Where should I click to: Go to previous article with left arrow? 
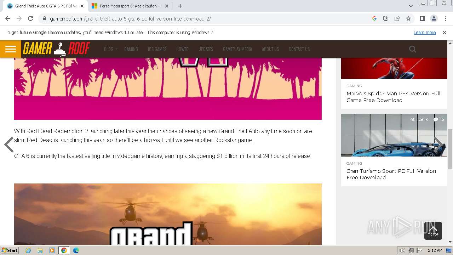tap(9, 144)
